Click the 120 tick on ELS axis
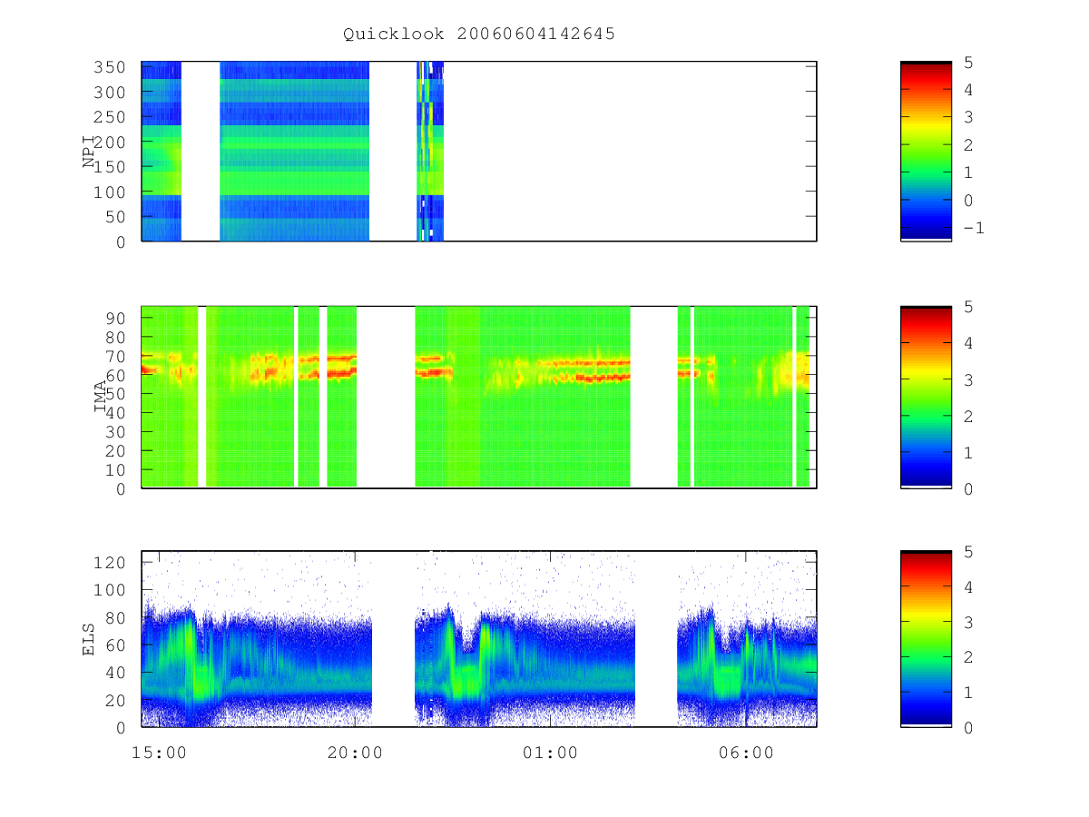 112,562
